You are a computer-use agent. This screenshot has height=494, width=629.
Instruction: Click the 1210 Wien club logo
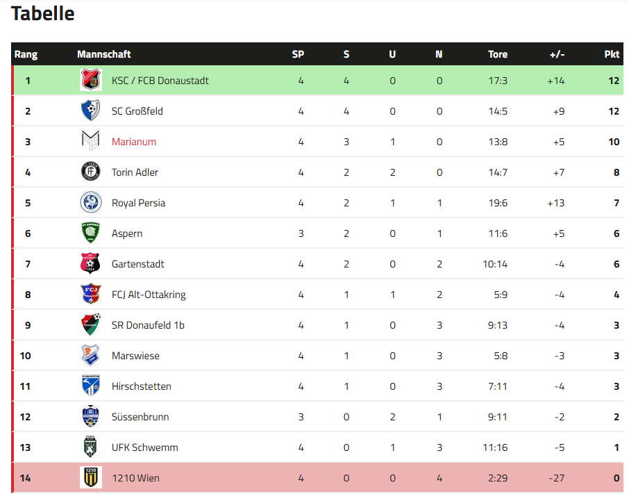pos(91,478)
